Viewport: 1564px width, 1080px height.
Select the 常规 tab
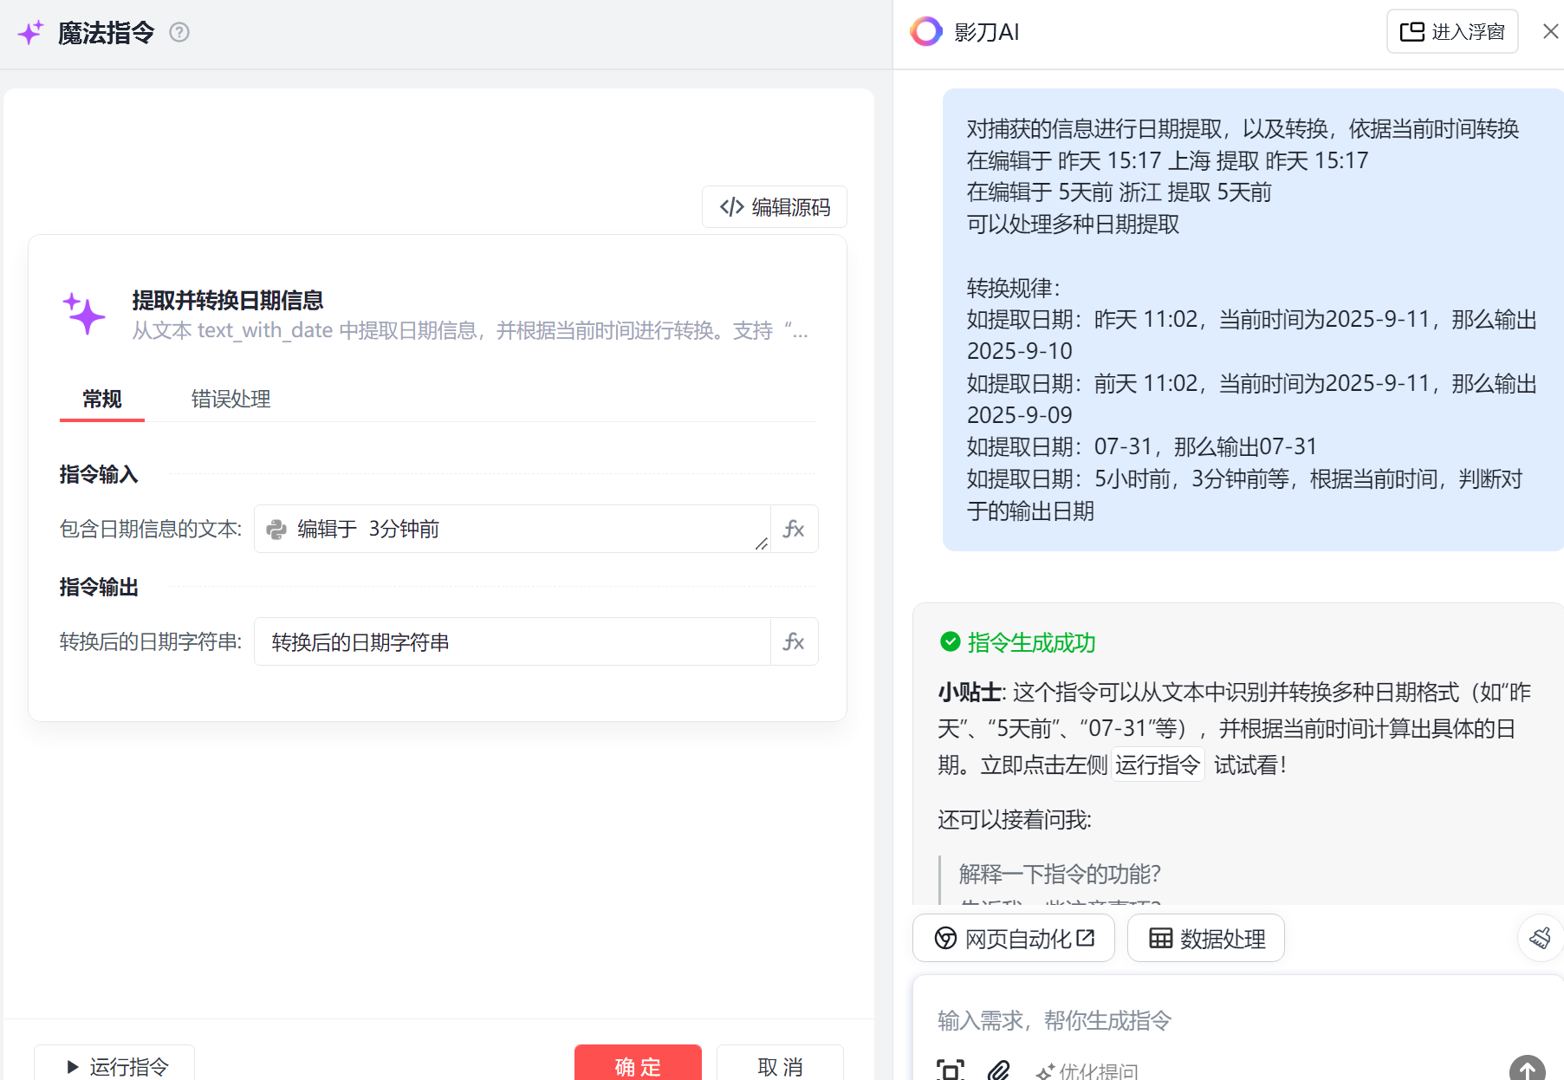102,399
